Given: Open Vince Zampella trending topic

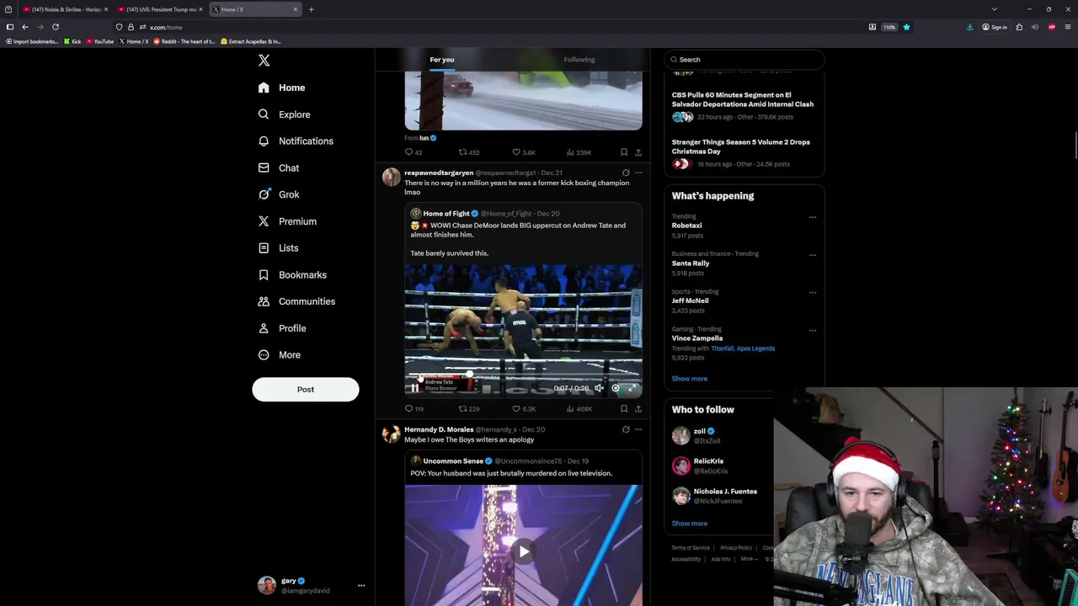Looking at the screenshot, I should click(x=697, y=338).
